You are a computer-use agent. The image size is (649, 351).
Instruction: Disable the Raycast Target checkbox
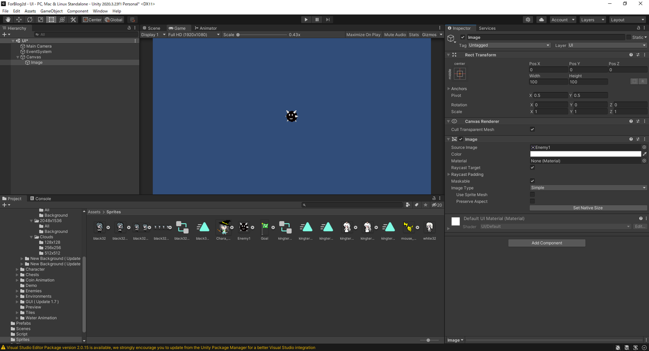(x=532, y=167)
